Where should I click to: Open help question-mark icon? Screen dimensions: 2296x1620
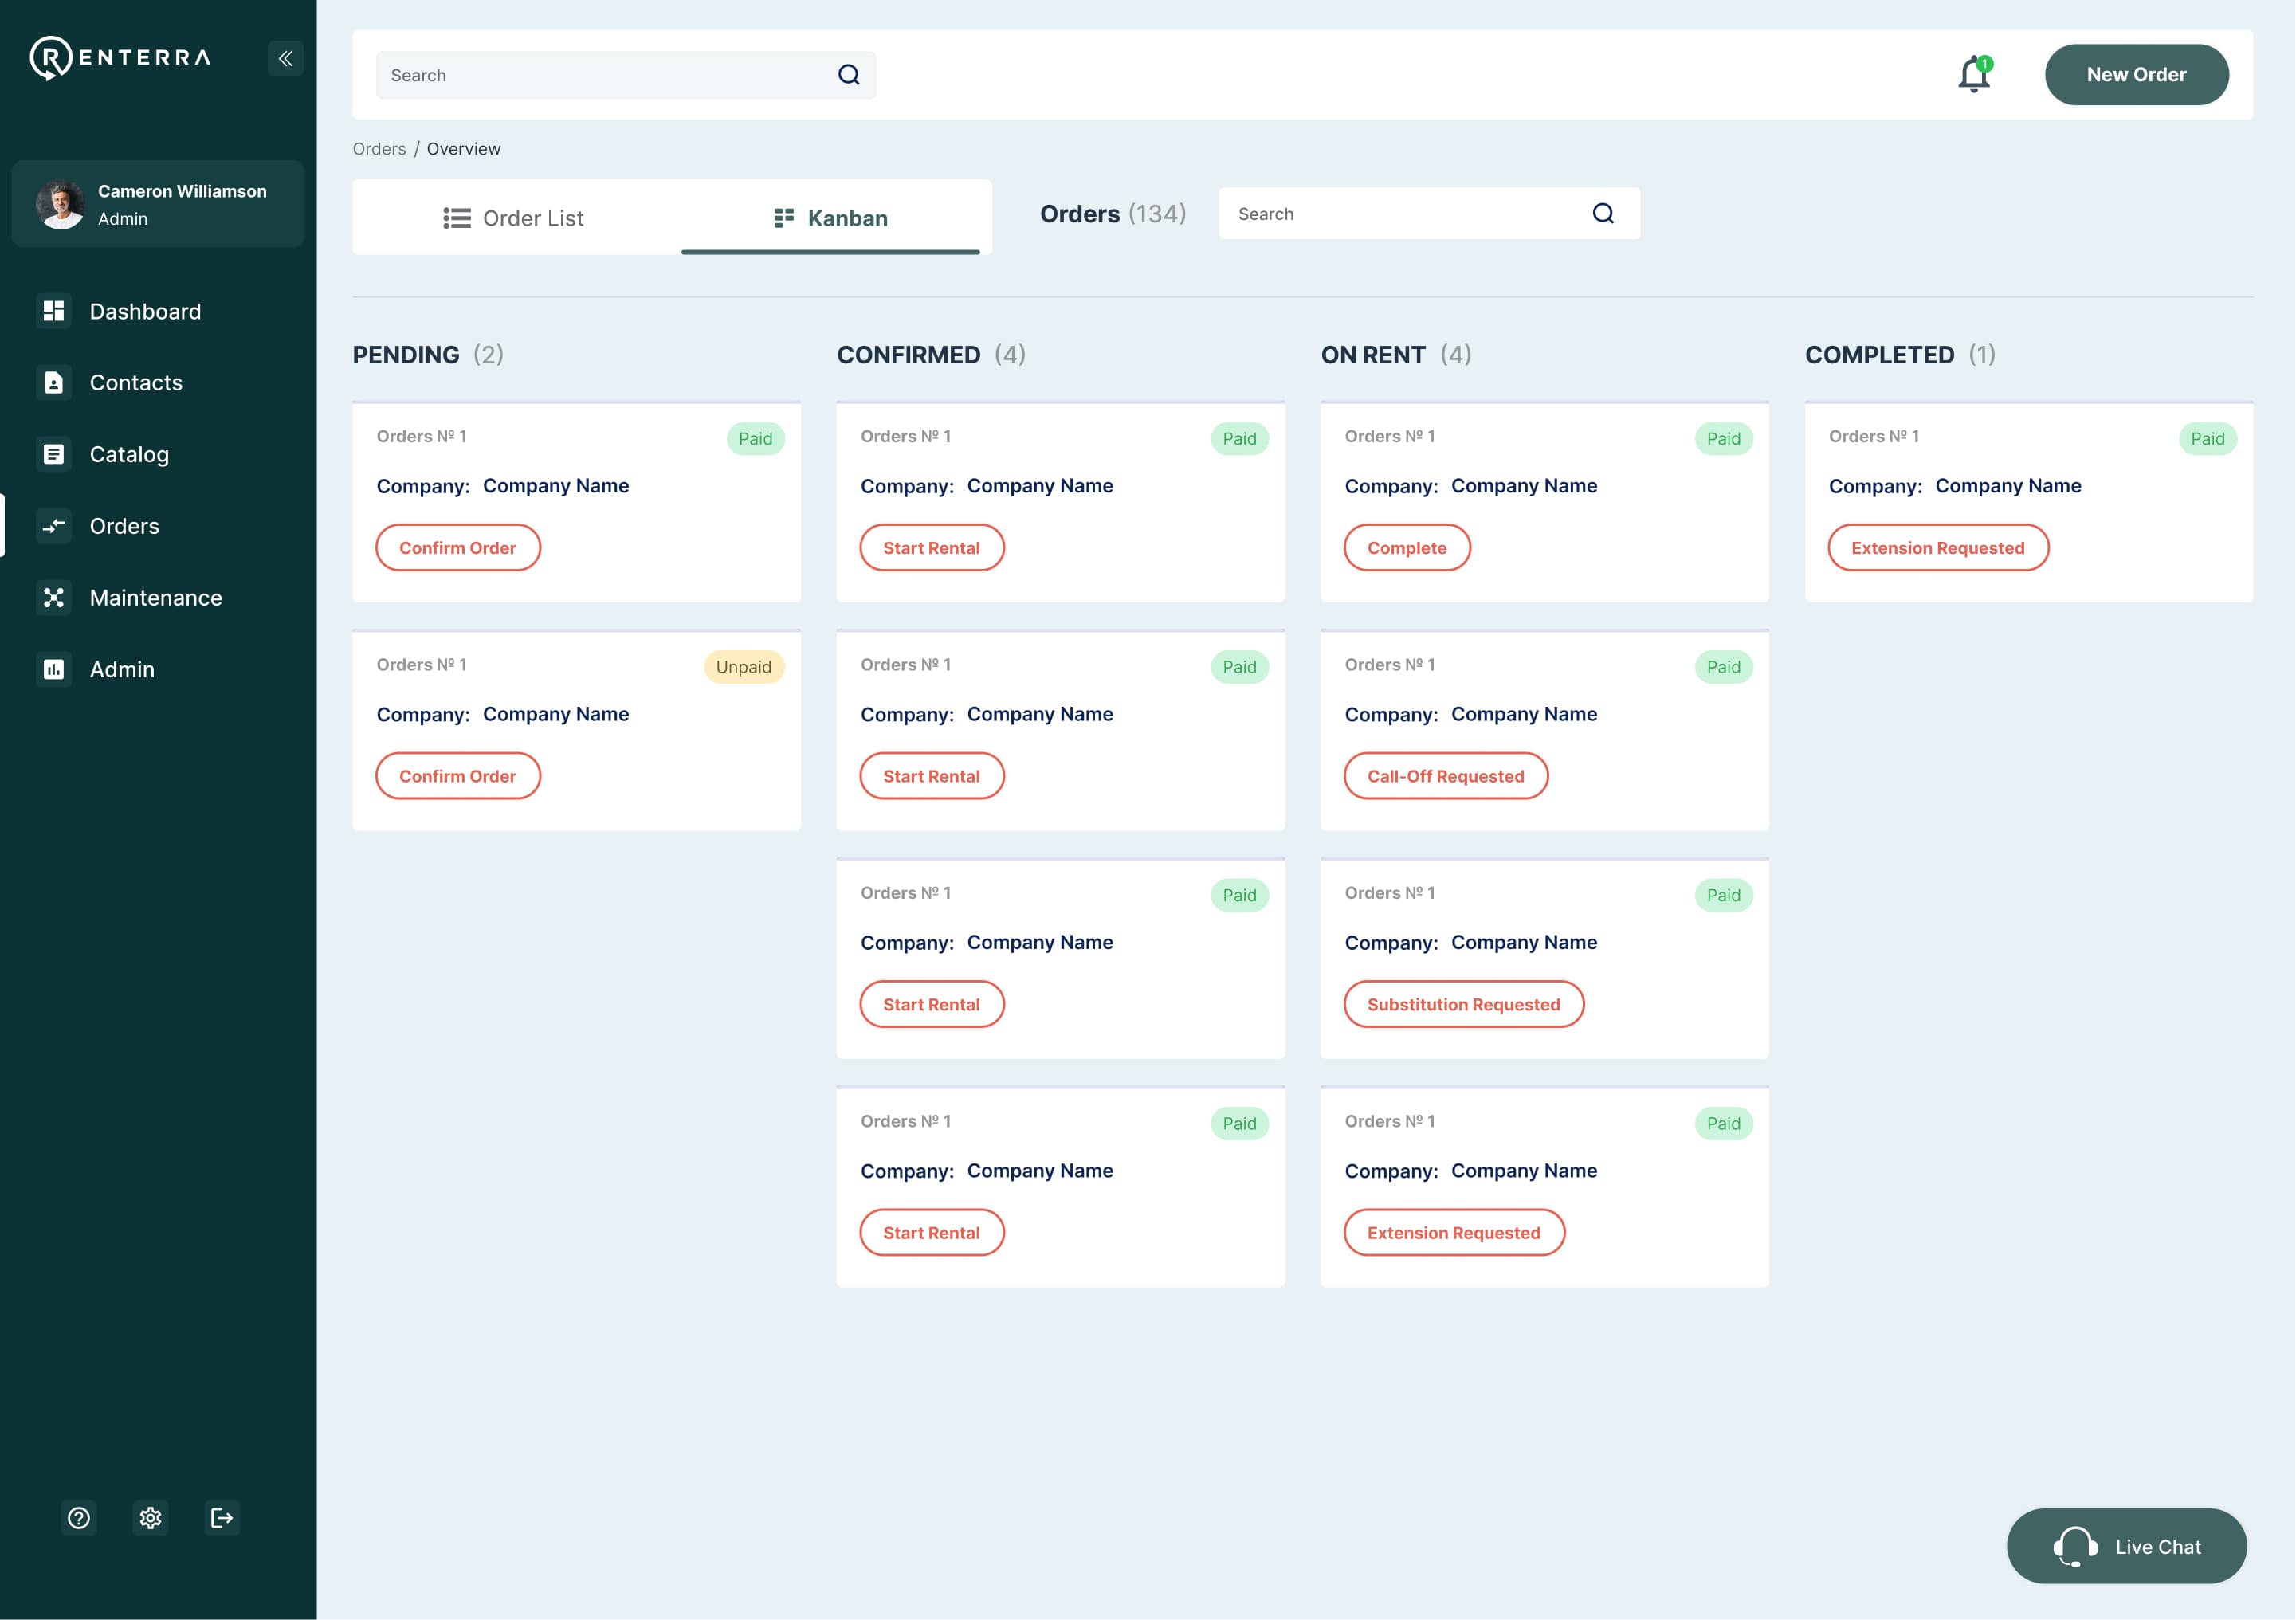tap(79, 1518)
